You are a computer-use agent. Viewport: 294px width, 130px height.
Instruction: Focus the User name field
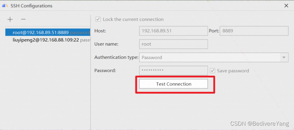tap(173, 44)
